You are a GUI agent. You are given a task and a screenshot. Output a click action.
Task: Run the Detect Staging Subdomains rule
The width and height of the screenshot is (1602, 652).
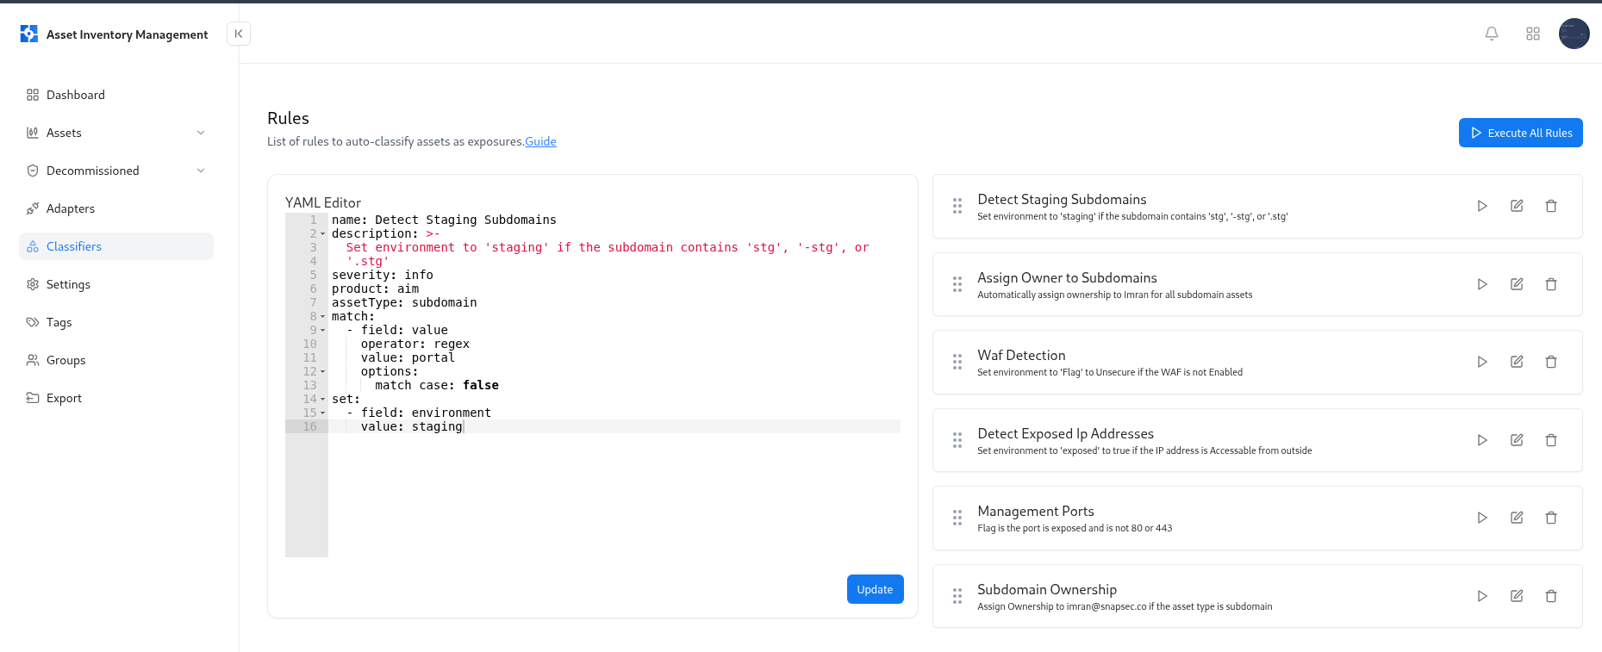1482,206
